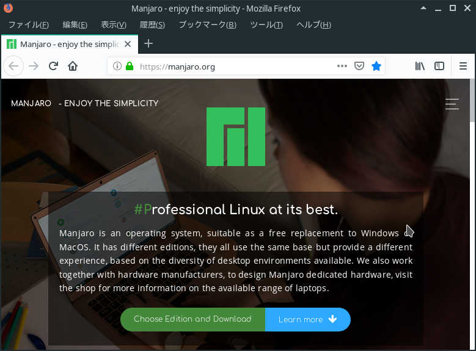
Task: Select the Manjaro - enjoy the simplicity tab
Action: pyautogui.click(x=70, y=45)
